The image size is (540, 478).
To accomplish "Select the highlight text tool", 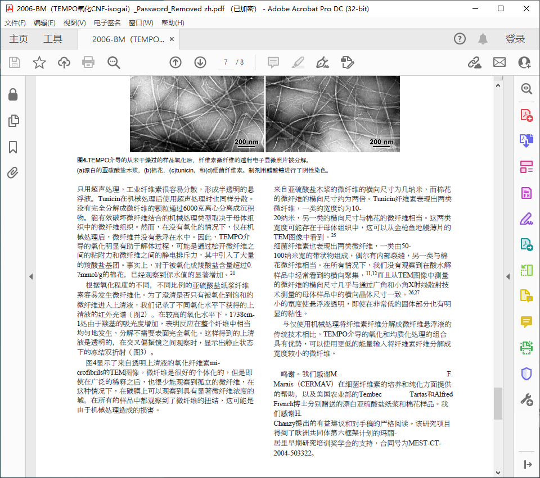I will click(x=298, y=62).
